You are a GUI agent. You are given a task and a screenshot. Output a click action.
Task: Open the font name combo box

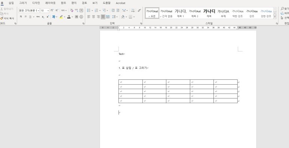coord(29,10)
